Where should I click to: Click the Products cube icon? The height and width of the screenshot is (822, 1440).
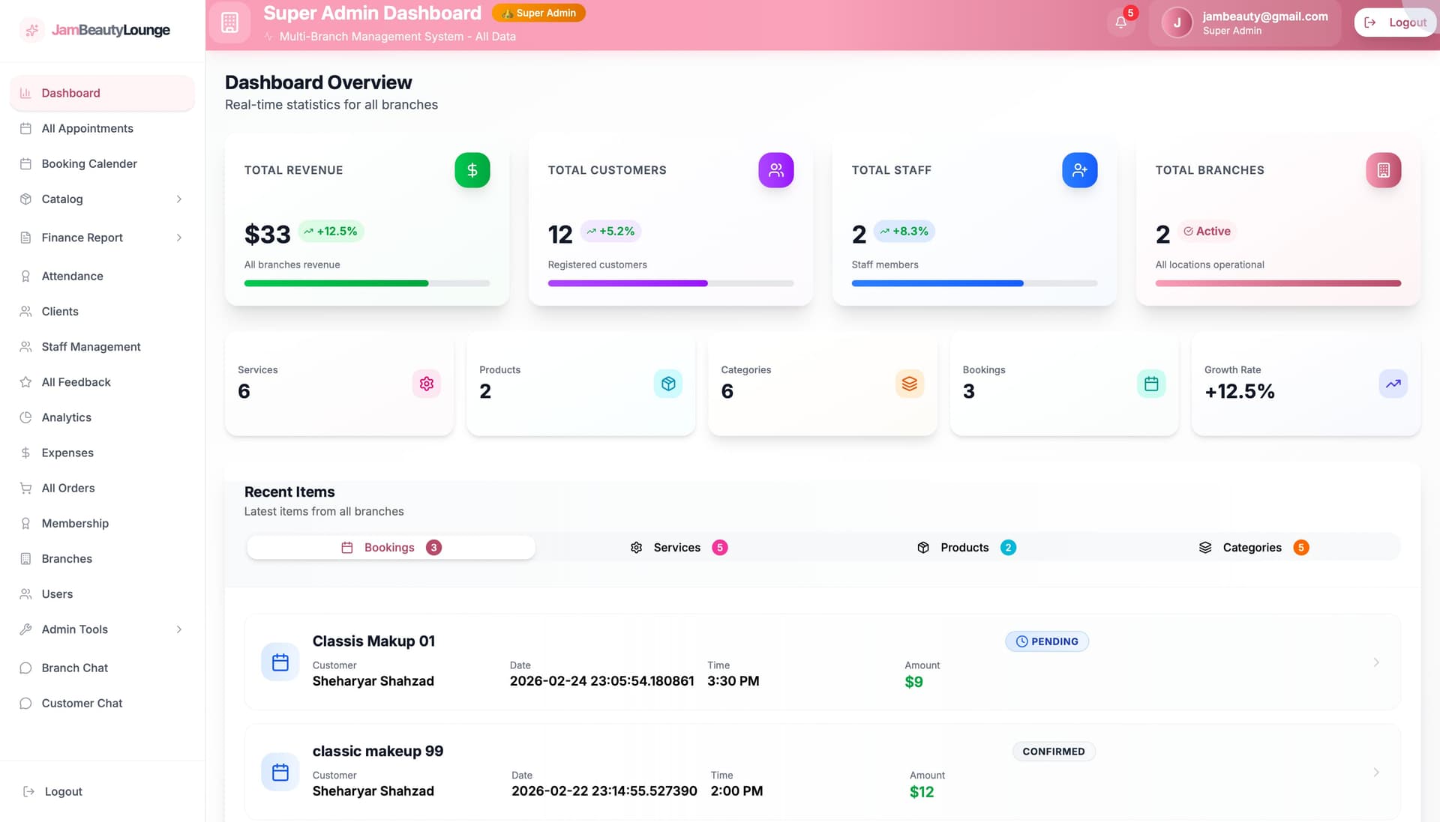(667, 383)
